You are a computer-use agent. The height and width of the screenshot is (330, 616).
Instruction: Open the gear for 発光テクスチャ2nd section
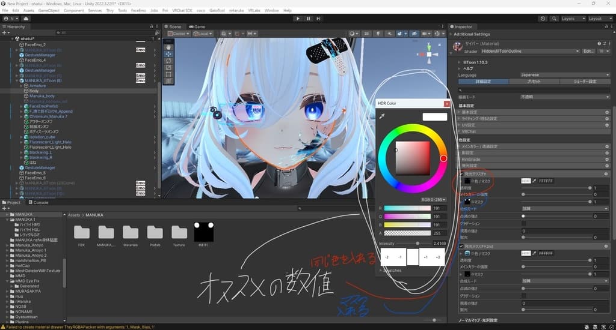(x=606, y=246)
